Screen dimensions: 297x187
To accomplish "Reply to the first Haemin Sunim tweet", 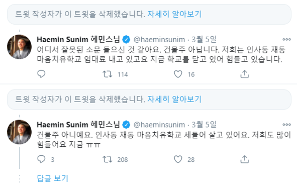I will 41,74.
